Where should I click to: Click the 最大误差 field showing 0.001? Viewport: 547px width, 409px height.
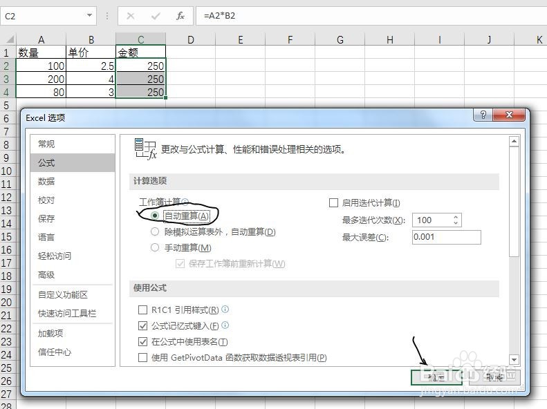(x=447, y=237)
